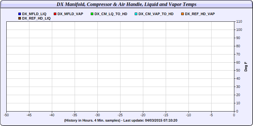Click the -20 x-axis tick label
This screenshot has height=126, width=253.
(143, 115)
